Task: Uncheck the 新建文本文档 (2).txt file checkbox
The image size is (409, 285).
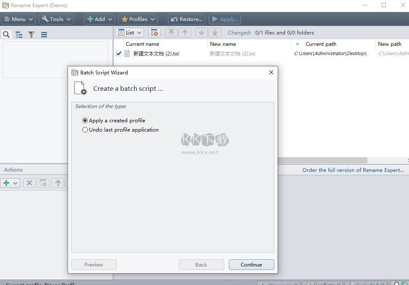Action: point(118,53)
